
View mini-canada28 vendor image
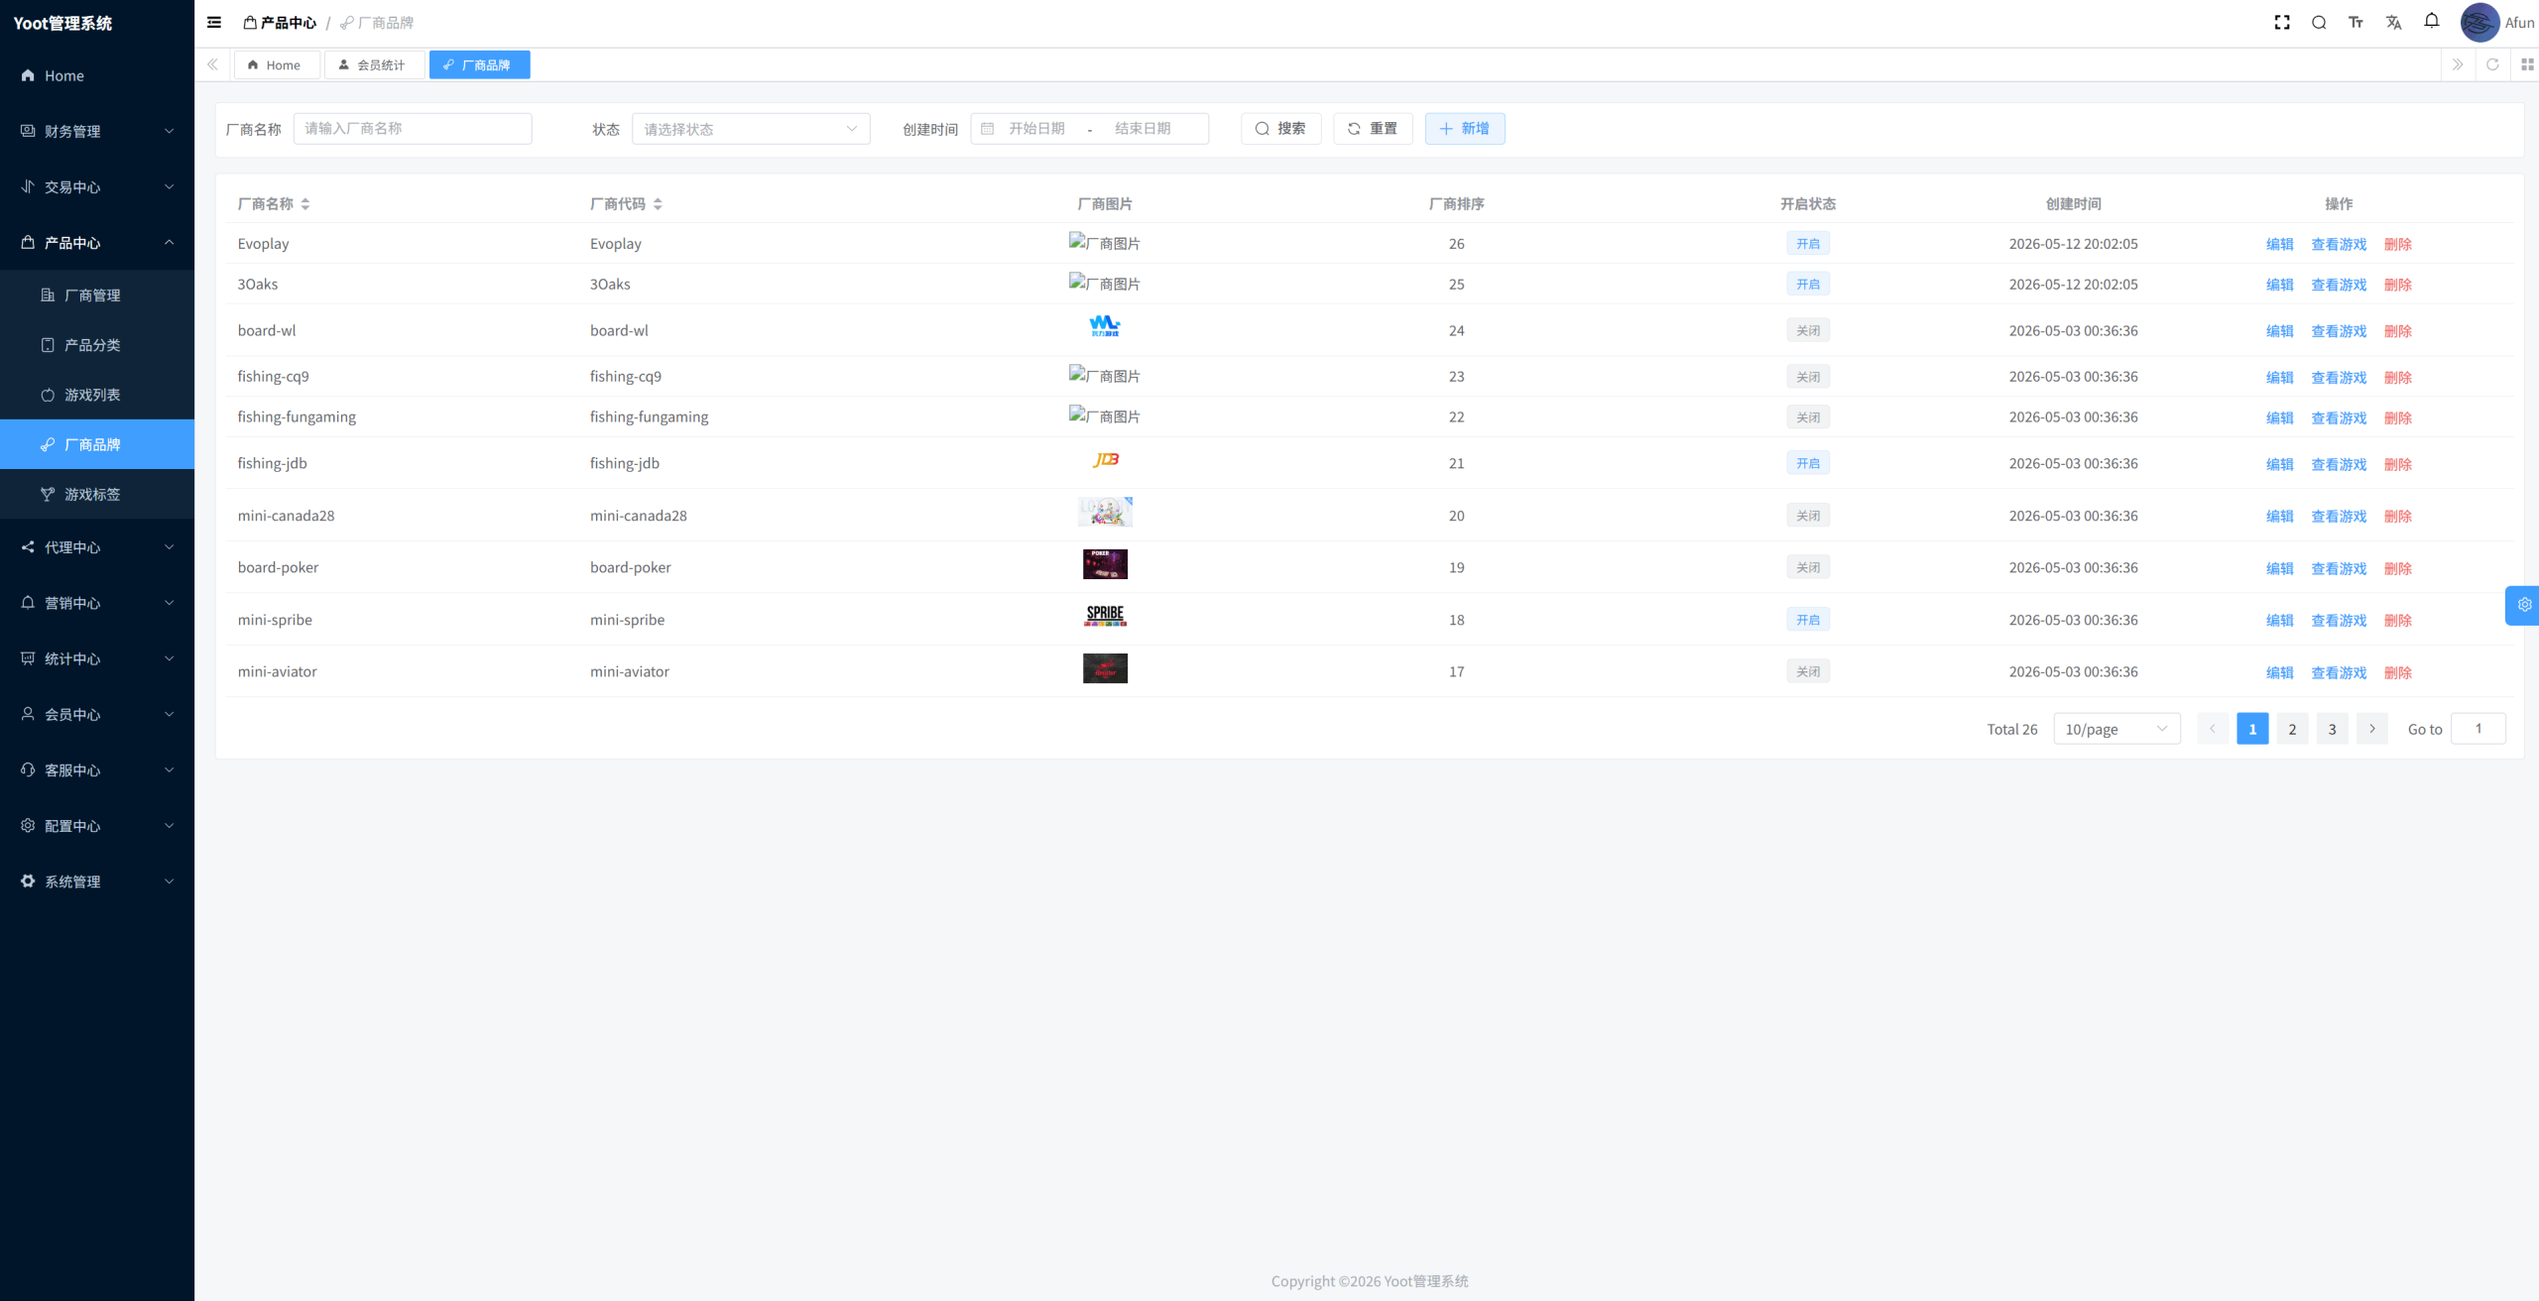click(x=1105, y=512)
